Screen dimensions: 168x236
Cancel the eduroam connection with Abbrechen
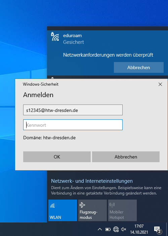(138, 67)
